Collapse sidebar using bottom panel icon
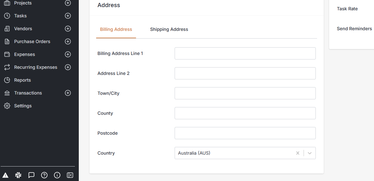The height and width of the screenshot is (181, 374). (x=70, y=175)
